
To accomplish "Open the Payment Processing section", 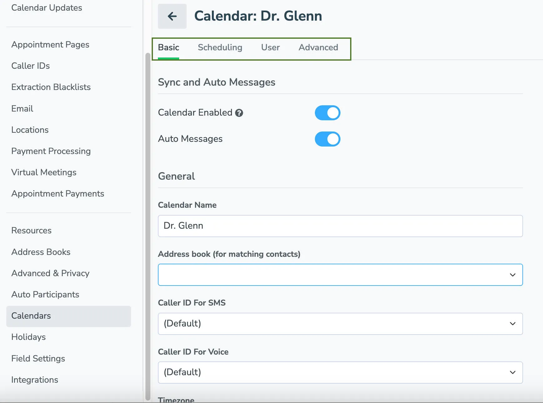I will pos(51,151).
